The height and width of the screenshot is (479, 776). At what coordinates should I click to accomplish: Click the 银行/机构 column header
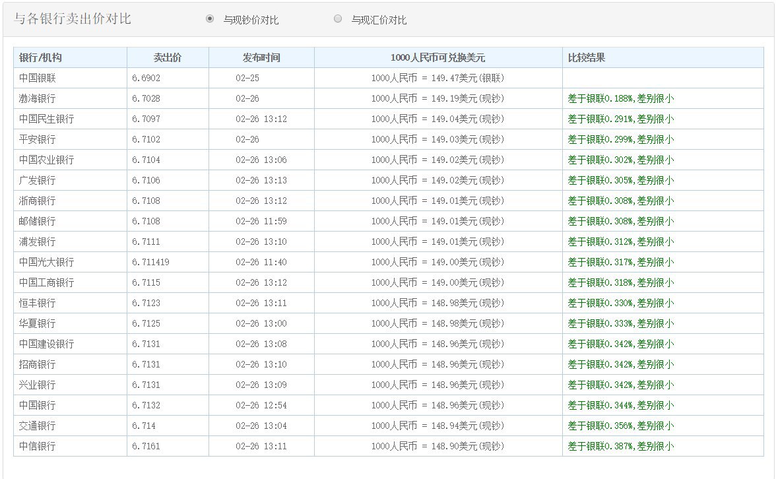[40, 57]
